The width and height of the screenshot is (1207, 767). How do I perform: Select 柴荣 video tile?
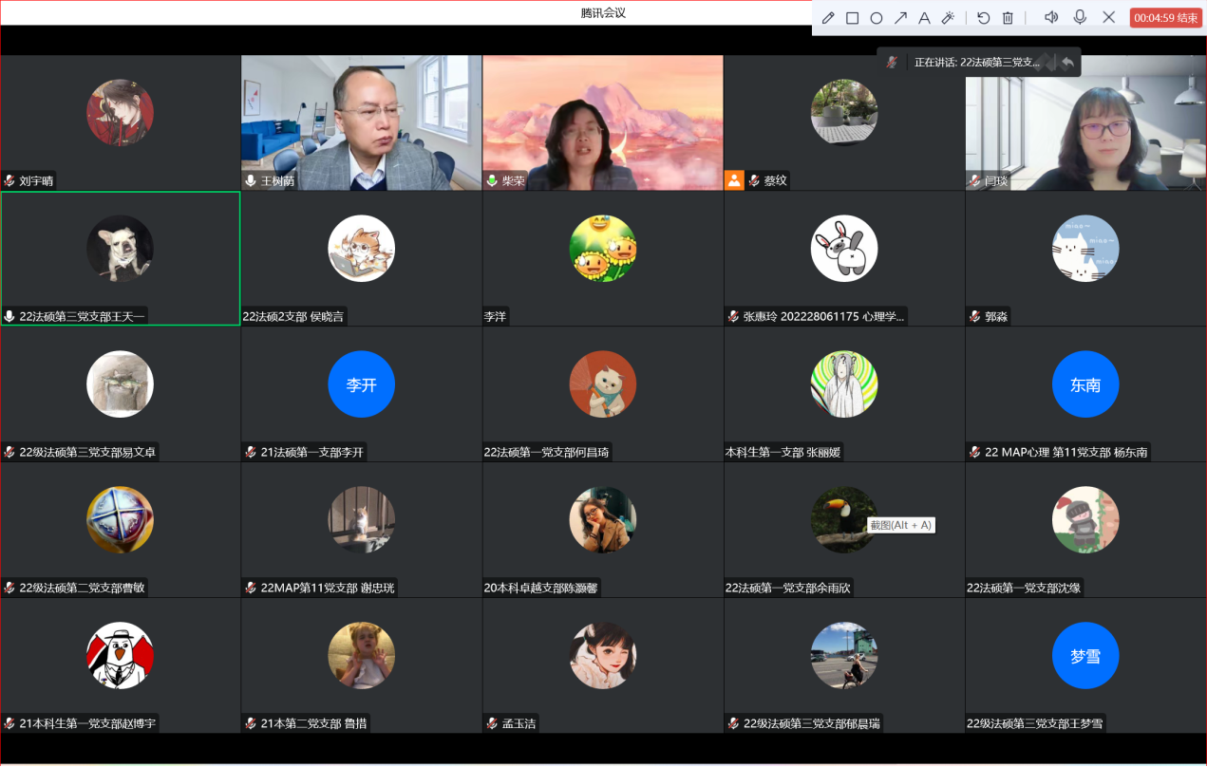(x=602, y=122)
